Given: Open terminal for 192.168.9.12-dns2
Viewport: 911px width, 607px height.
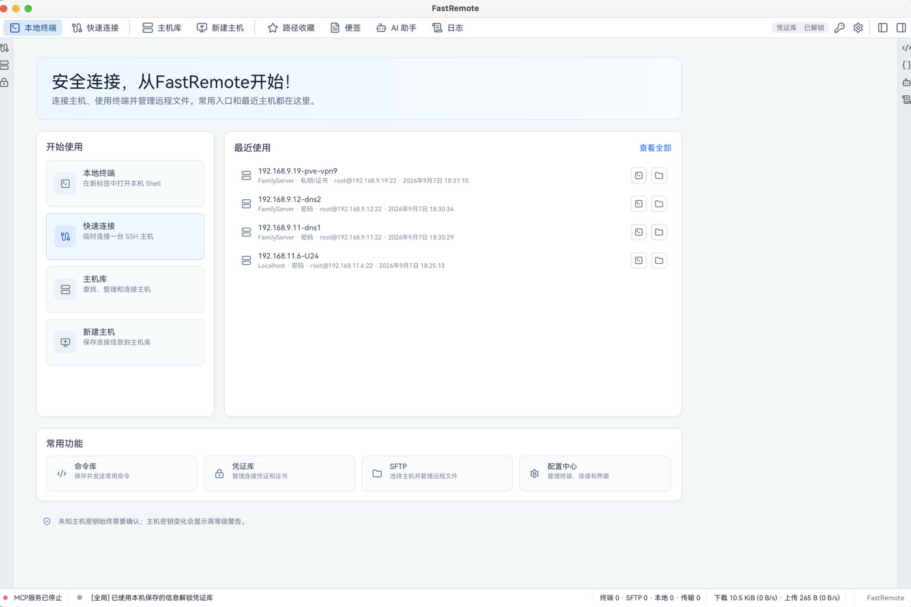Looking at the screenshot, I should pos(639,204).
